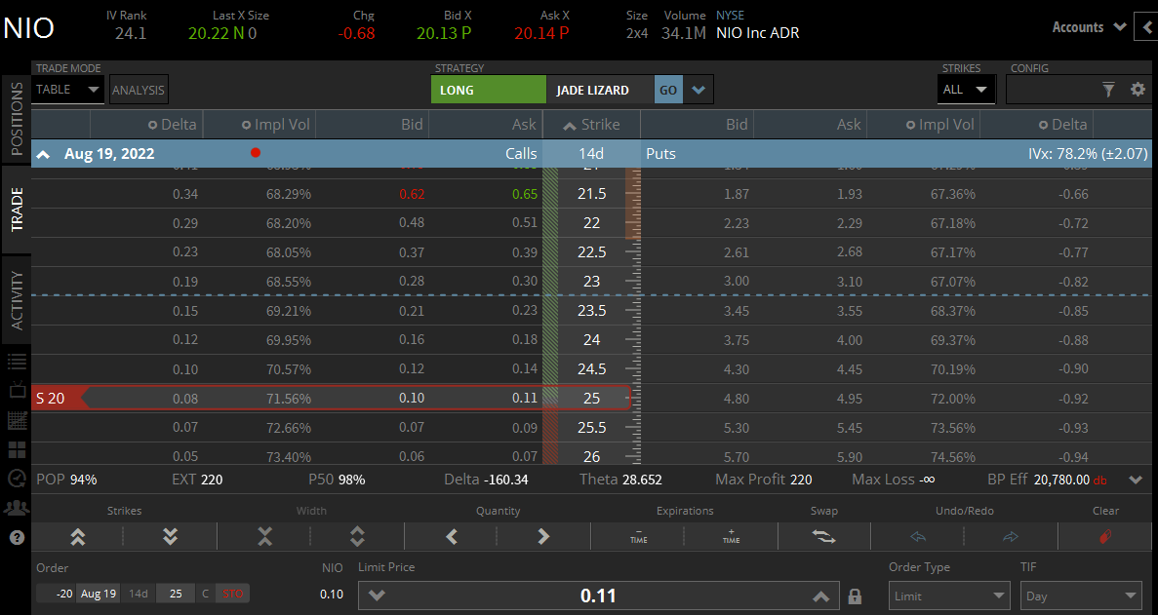
Task: Select the JADE LIZARD strategy label
Action: [x=593, y=90]
